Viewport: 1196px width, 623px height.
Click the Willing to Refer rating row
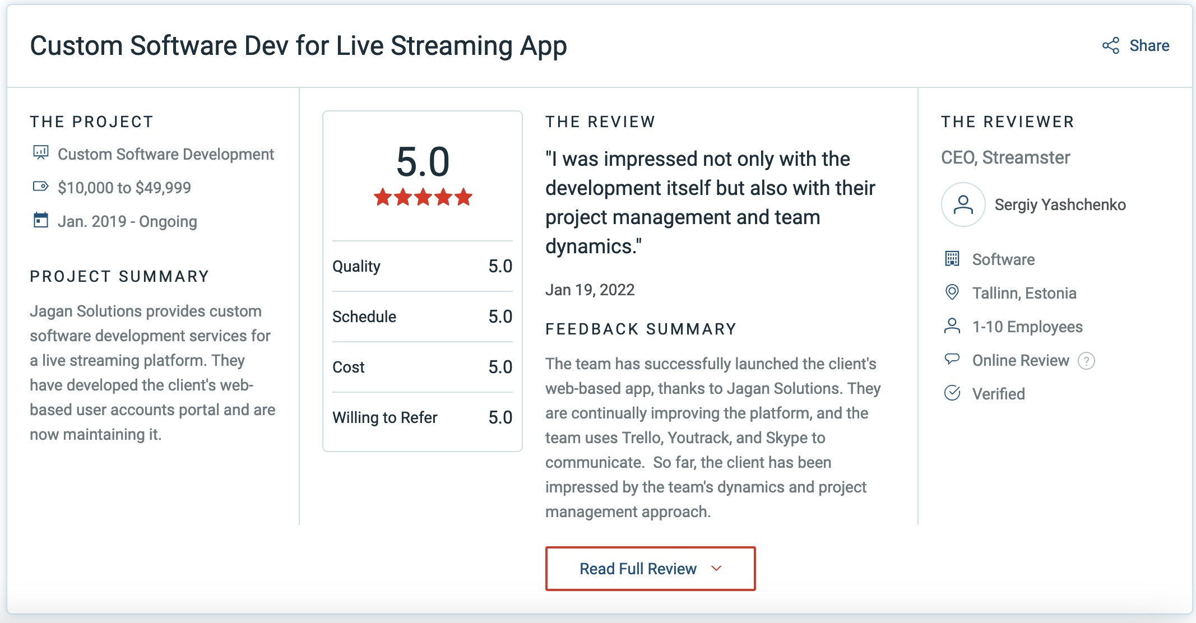[423, 417]
